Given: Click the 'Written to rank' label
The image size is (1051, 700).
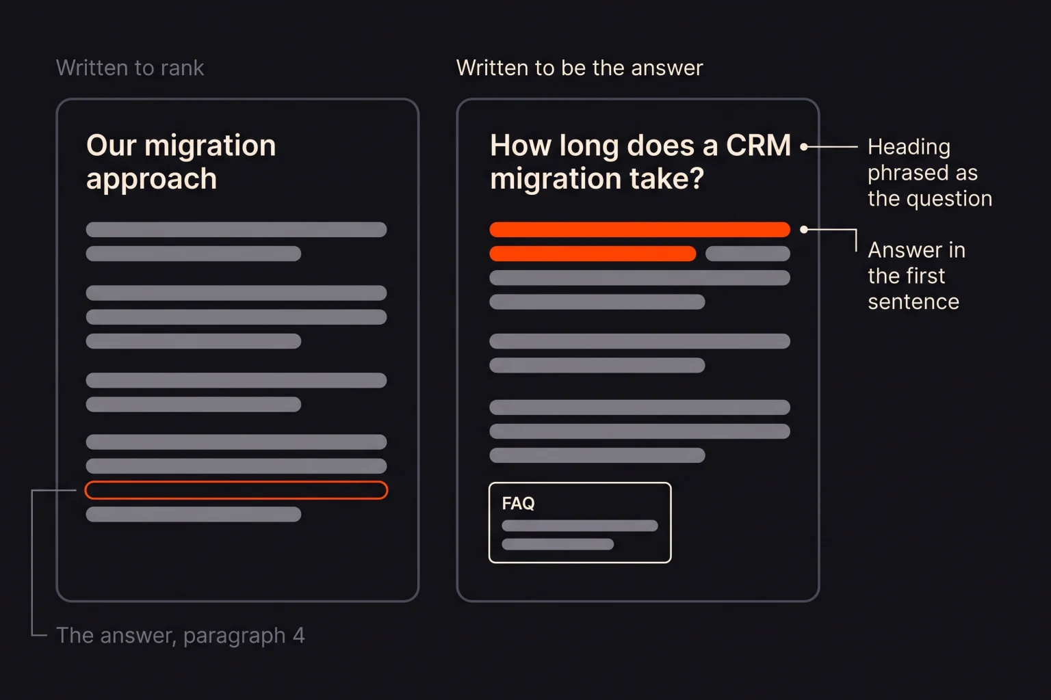Looking at the screenshot, I should [130, 68].
